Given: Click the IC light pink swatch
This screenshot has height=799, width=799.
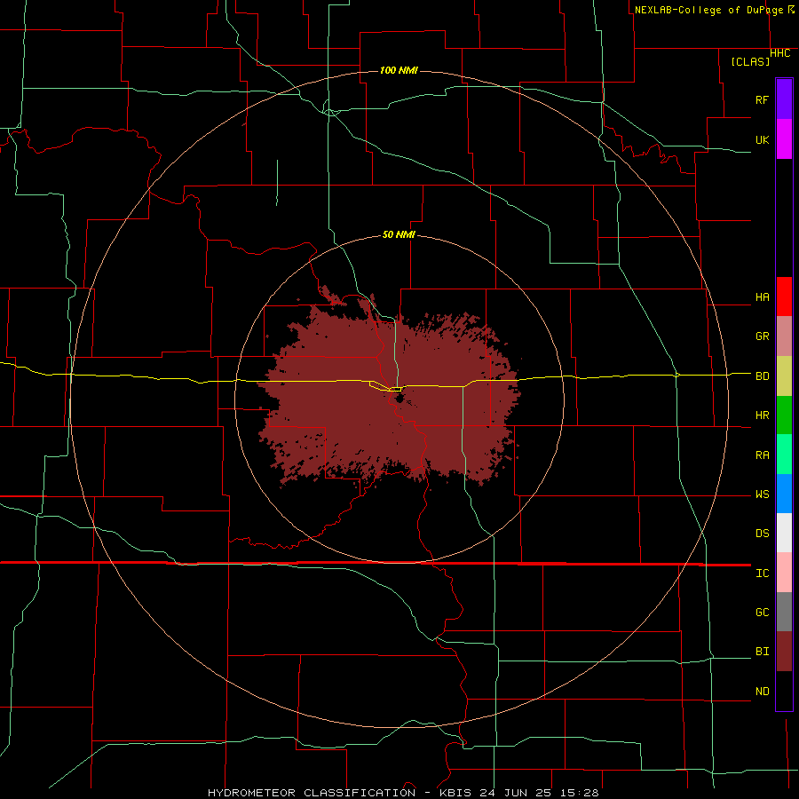Looking at the screenshot, I should coord(784,573).
